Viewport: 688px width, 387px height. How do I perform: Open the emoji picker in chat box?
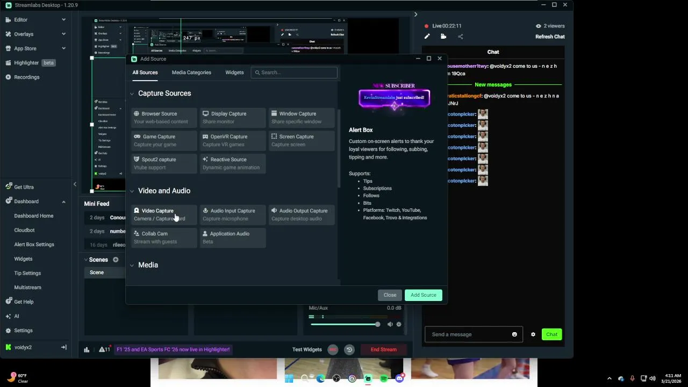[x=514, y=334]
